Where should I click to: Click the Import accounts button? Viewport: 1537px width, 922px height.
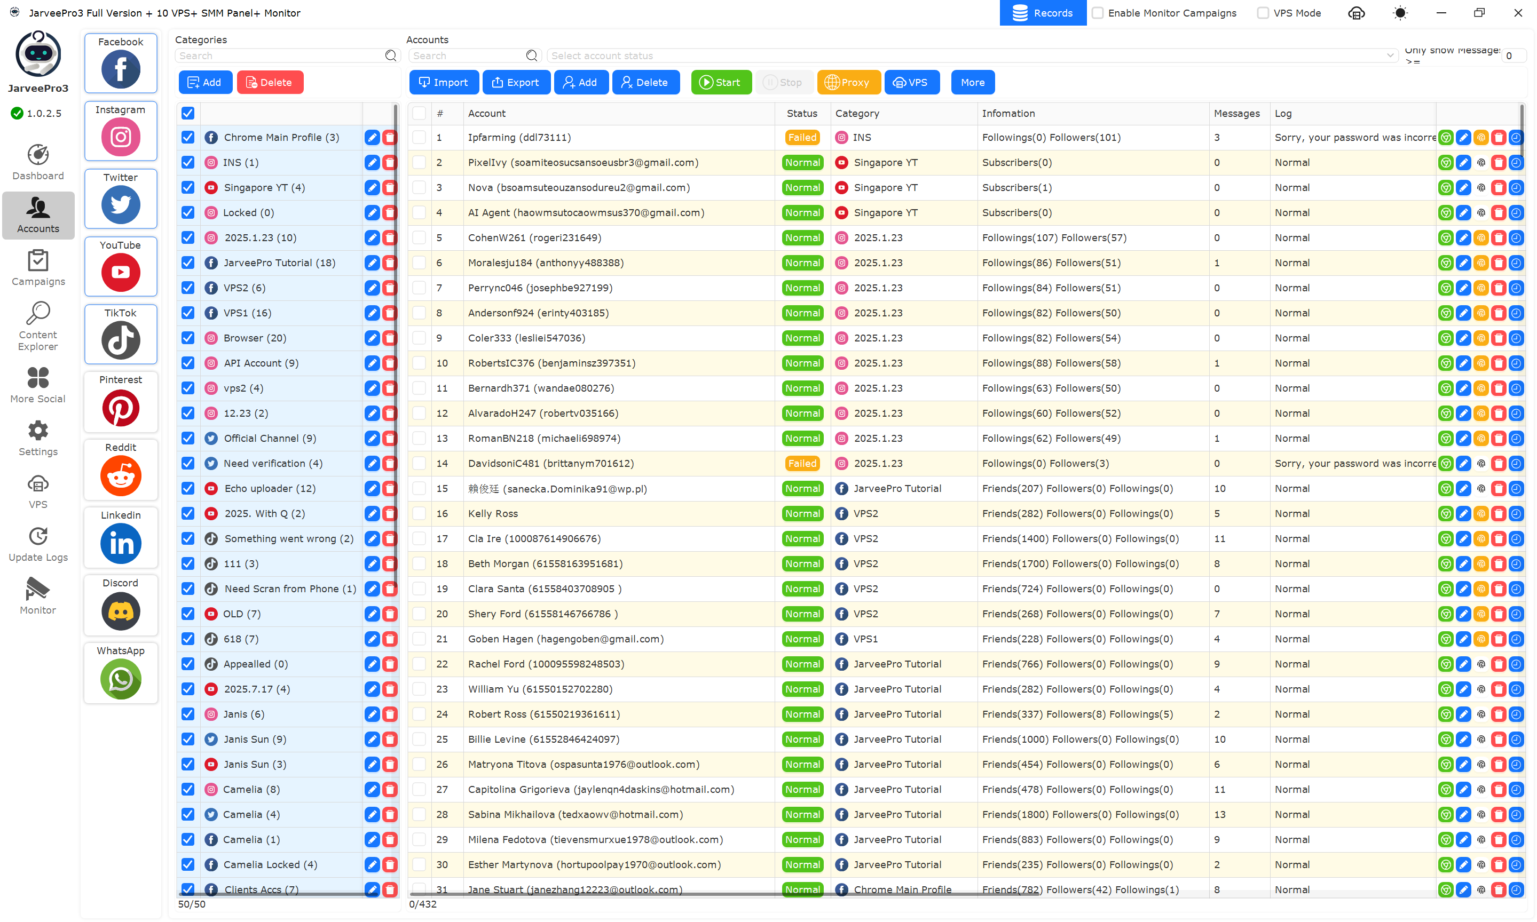point(443,83)
